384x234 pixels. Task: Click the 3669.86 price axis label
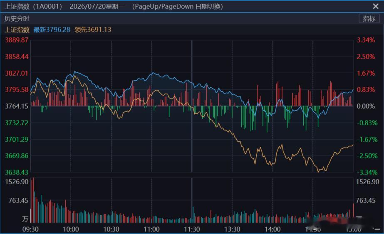(x=17, y=156)
